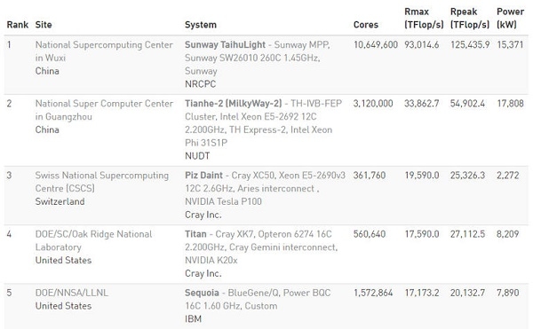Open the DOE/SC/Oak Ridge National Laboratory site link
The image size is (533, 329).
click(x=93, y=240)
